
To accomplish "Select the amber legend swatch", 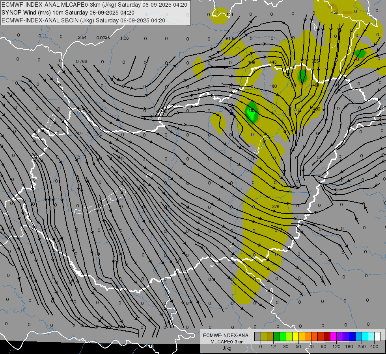I will click(302, 336).
